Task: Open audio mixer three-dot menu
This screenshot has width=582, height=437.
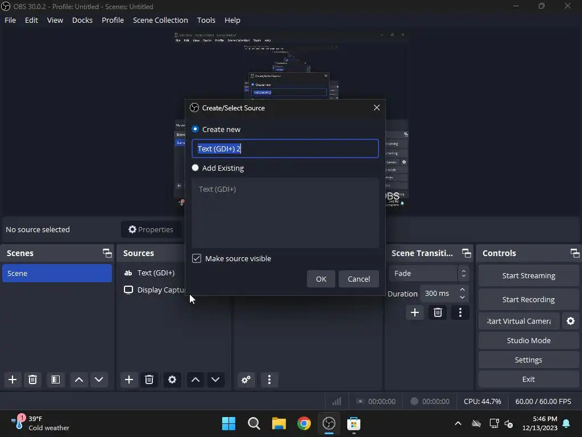Action: tap(269, 380)
